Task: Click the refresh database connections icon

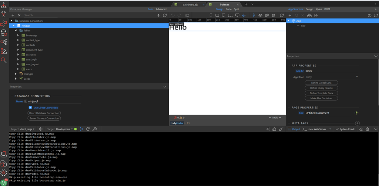Action: tap(165, 15)
